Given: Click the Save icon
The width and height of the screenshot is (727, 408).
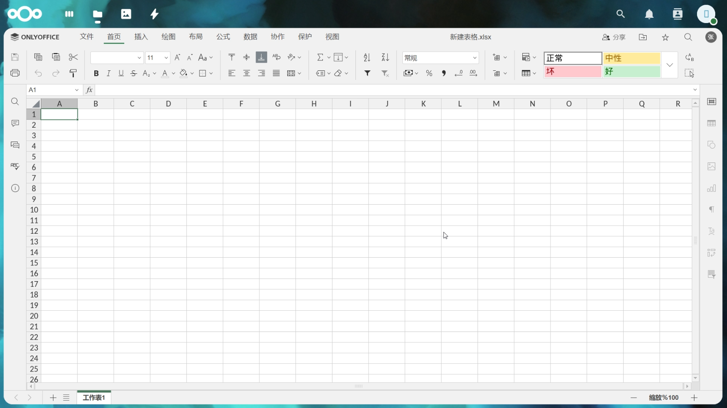Looking at the screenshot, I should (15, 57).
